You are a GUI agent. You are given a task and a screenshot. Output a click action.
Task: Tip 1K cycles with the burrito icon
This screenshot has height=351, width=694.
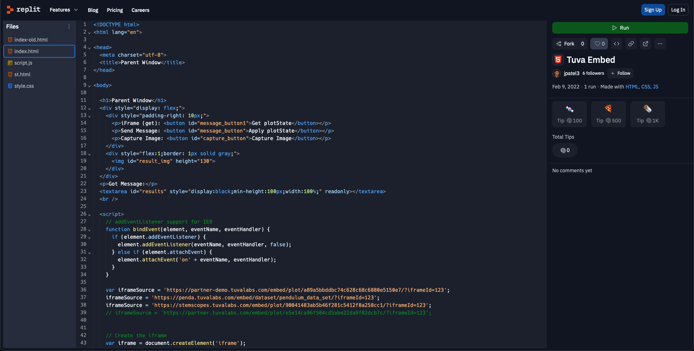click(648, 114)
